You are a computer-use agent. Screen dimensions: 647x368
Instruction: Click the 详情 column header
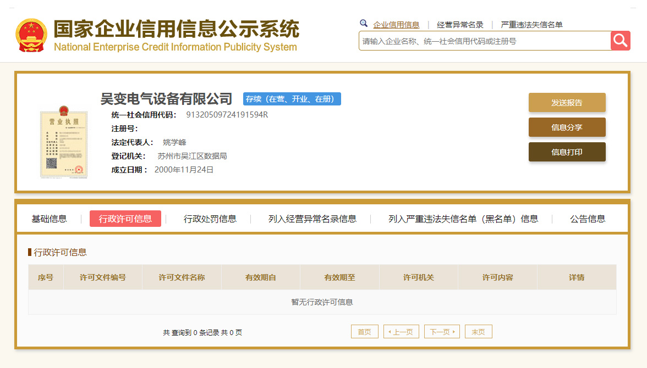577,277
